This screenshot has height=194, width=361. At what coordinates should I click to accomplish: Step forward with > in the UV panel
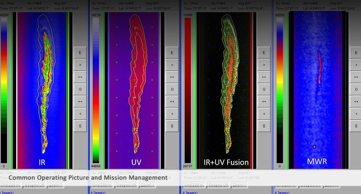[172, 65]
